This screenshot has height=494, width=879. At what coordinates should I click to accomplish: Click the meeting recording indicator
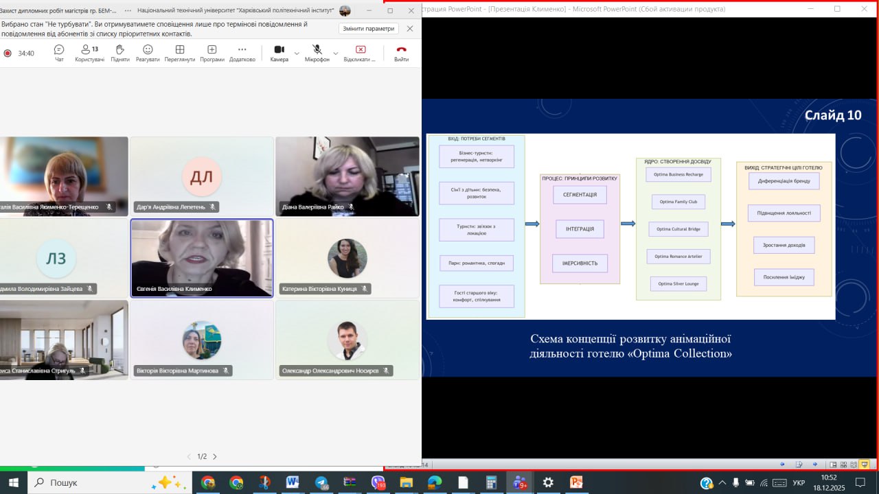[8, 53]
